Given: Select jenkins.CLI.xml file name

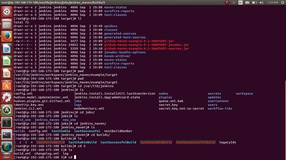Looking at the screenshot, I should [28, 108].
